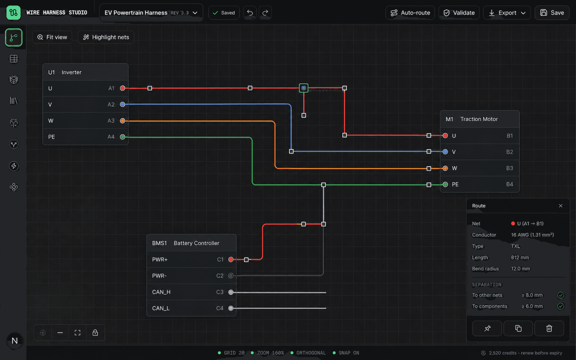Expand the Export dropdown menu

507,13
